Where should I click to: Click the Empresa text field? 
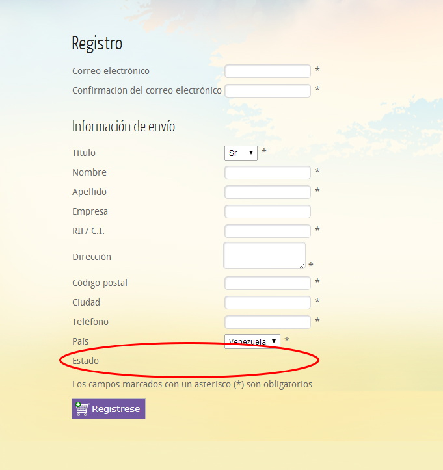(x=267, y=212)
